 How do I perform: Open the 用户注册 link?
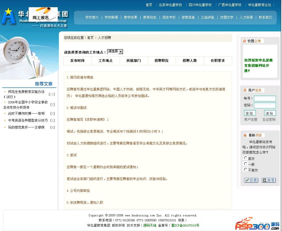(251, 119)
